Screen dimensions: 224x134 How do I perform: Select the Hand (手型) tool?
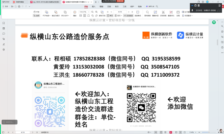pyautogui.click(x=36, y=12)
